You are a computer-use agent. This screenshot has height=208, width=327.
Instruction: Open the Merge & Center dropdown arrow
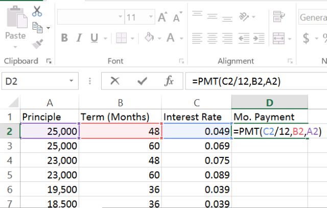(290, 39)
